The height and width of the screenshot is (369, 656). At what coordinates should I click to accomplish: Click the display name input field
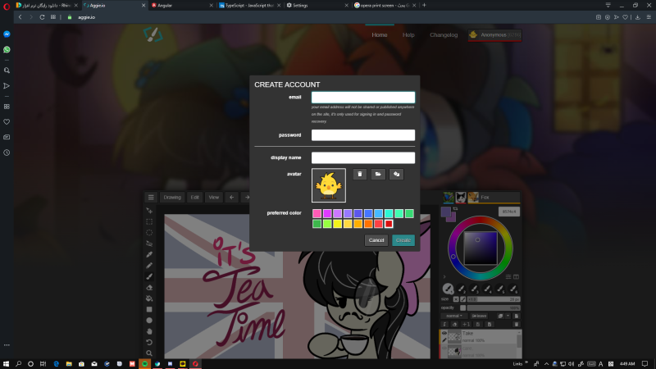coord(363,157)
